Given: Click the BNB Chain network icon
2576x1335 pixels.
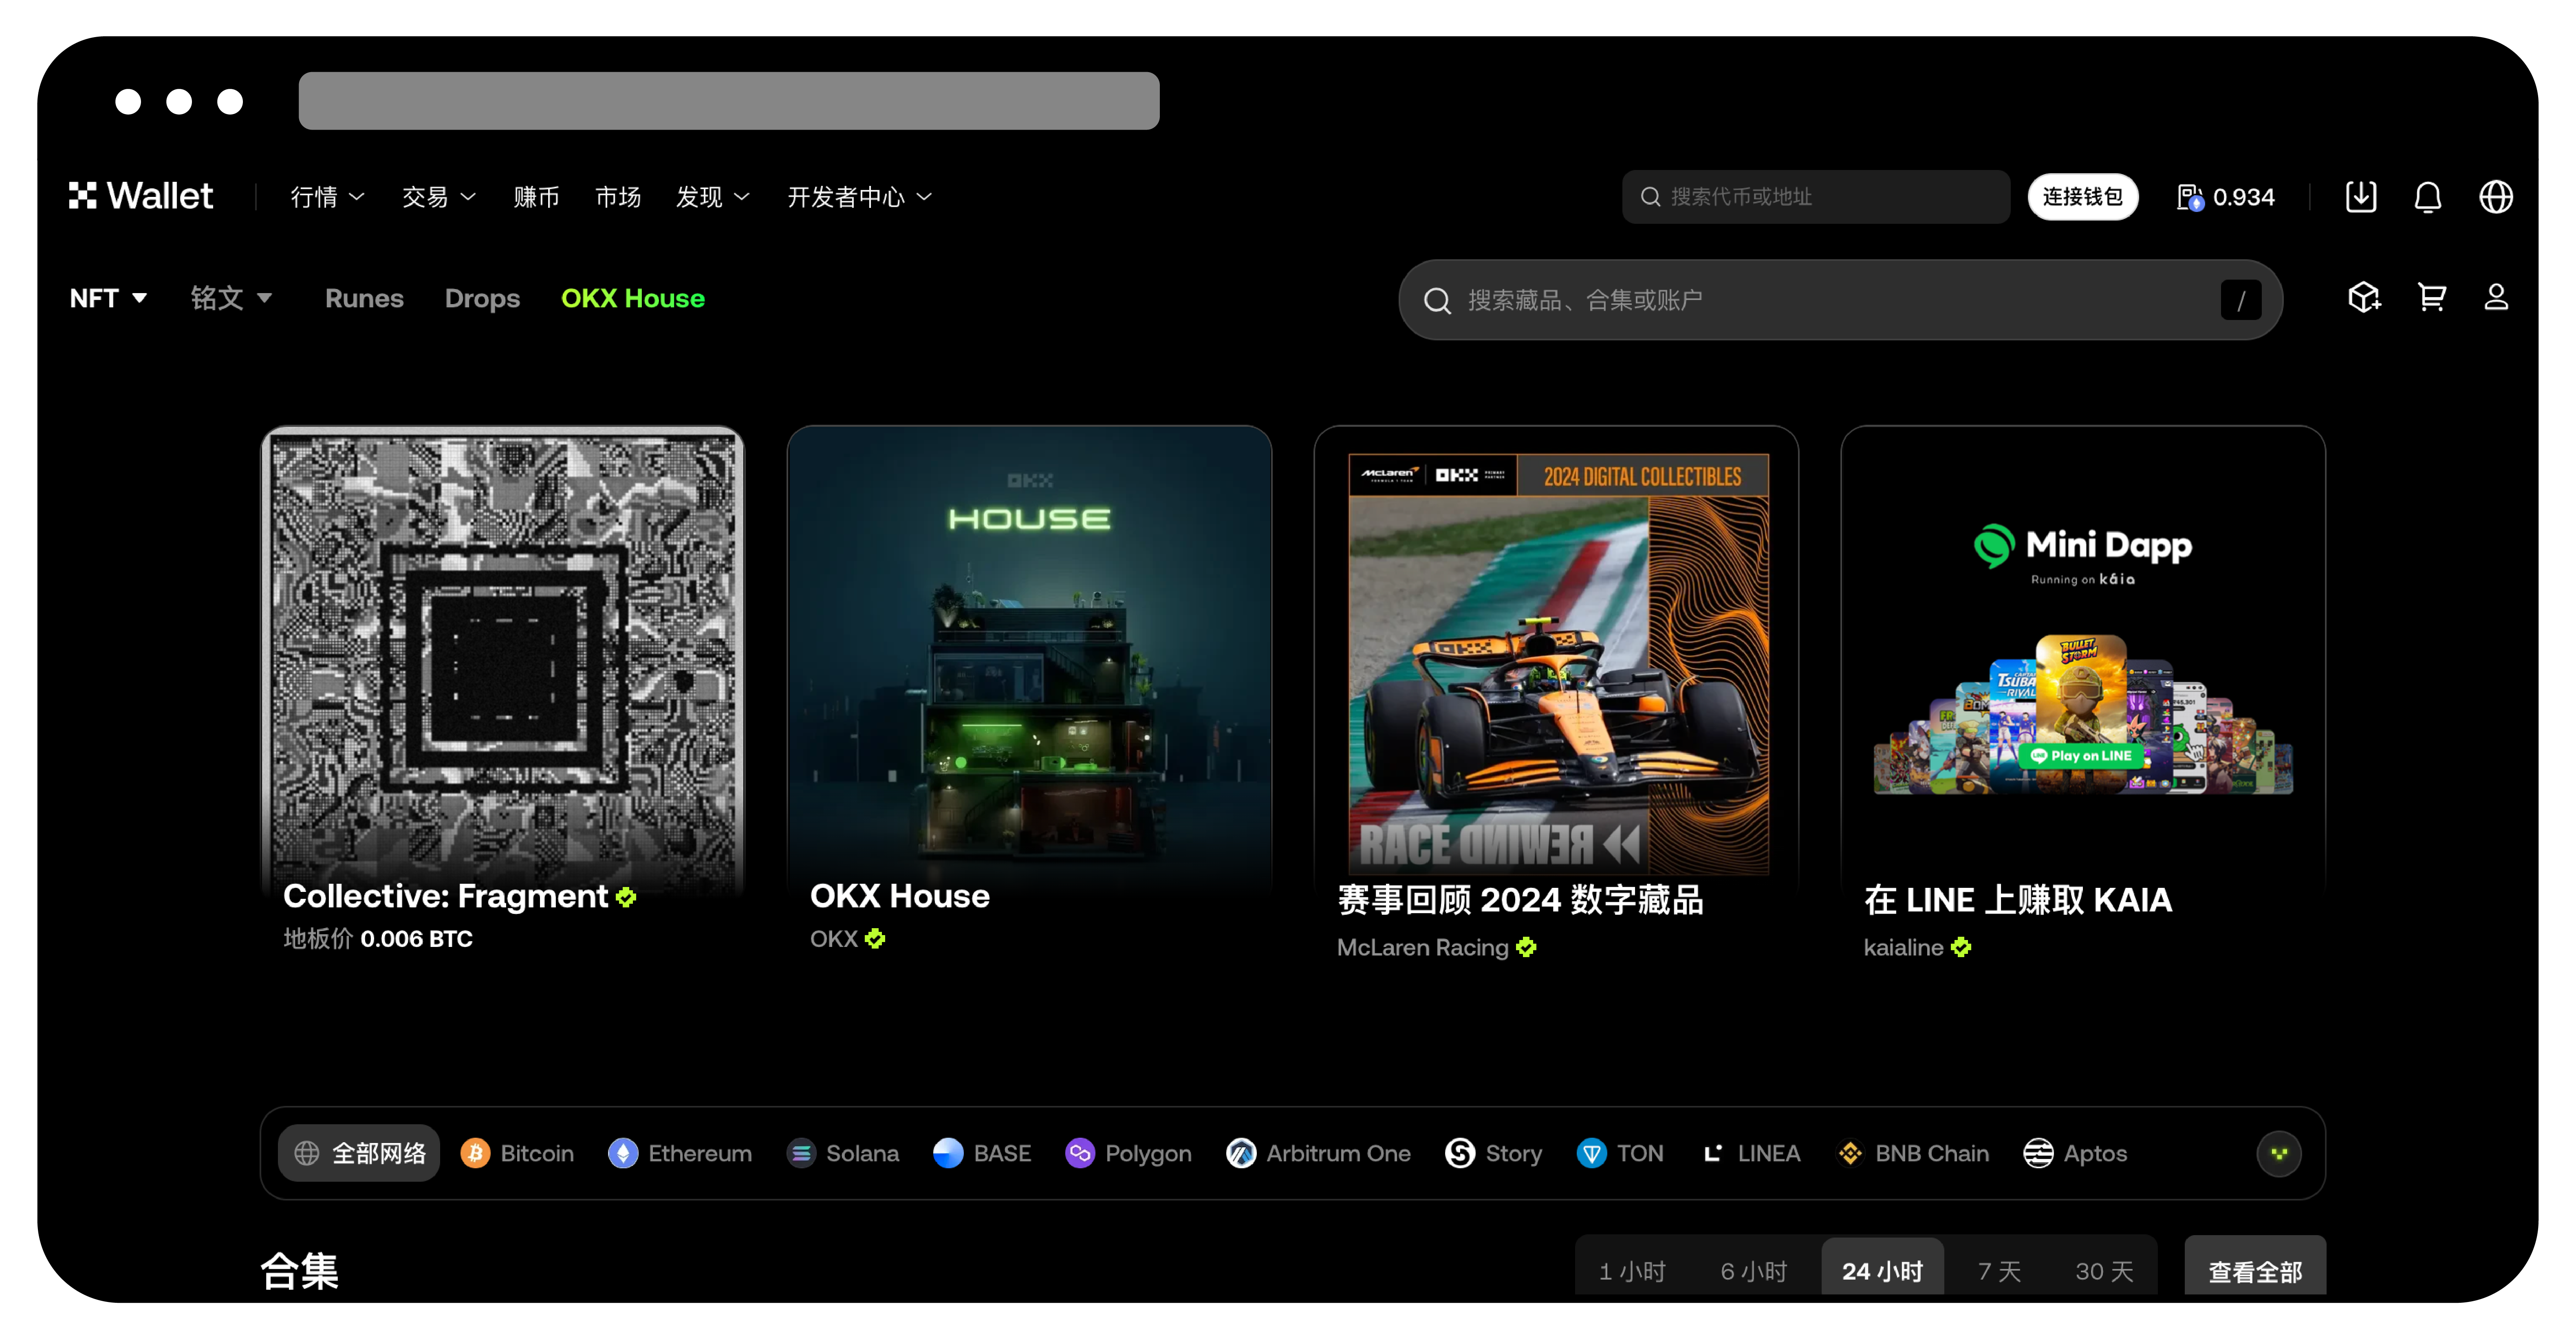Looking at the screenshot, I should (1850, 1153).
